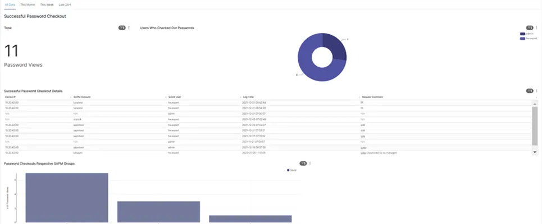Click the filter badge on Total panel
The width and height of the screenshot is (542, 224).
coord(122,28)
